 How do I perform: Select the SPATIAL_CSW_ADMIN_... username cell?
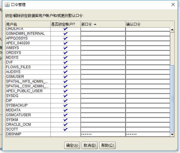click(x=28, y=86)
